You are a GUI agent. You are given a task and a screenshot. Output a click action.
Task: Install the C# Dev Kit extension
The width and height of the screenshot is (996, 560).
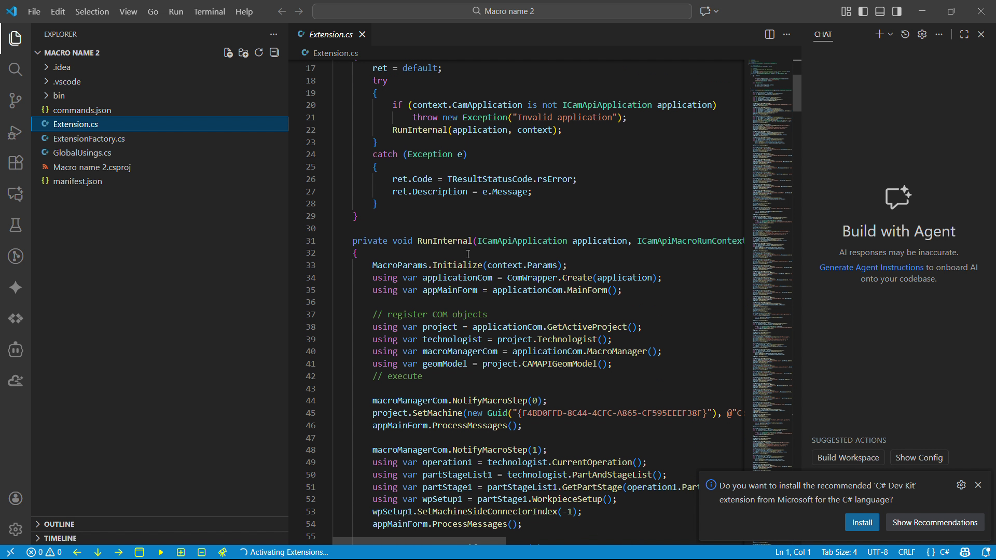pos(862,523)
